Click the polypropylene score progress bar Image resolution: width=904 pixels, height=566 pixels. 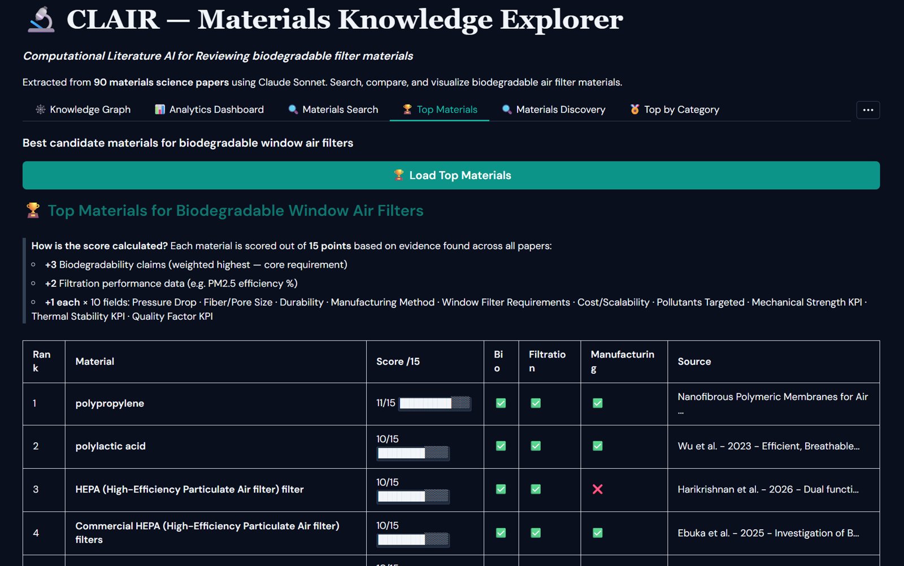coord(435,403)
